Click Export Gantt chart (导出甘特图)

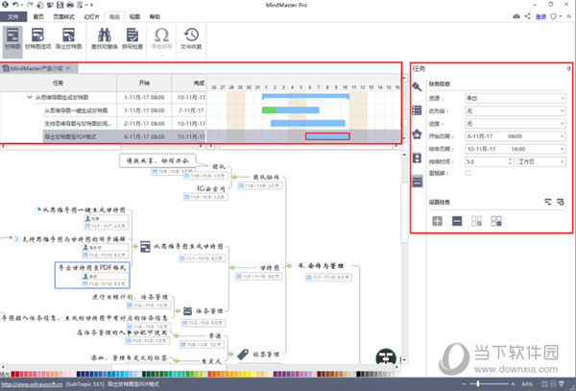pyautogui.click(x=69, y=39)
